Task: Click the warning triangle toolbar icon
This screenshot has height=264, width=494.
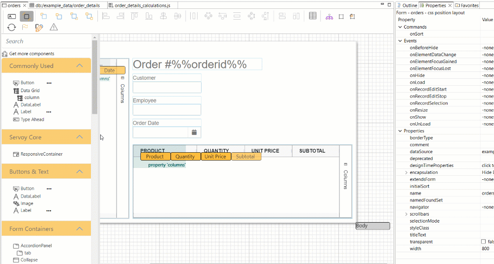Action: pyautogui.click(x=53, y=28)
